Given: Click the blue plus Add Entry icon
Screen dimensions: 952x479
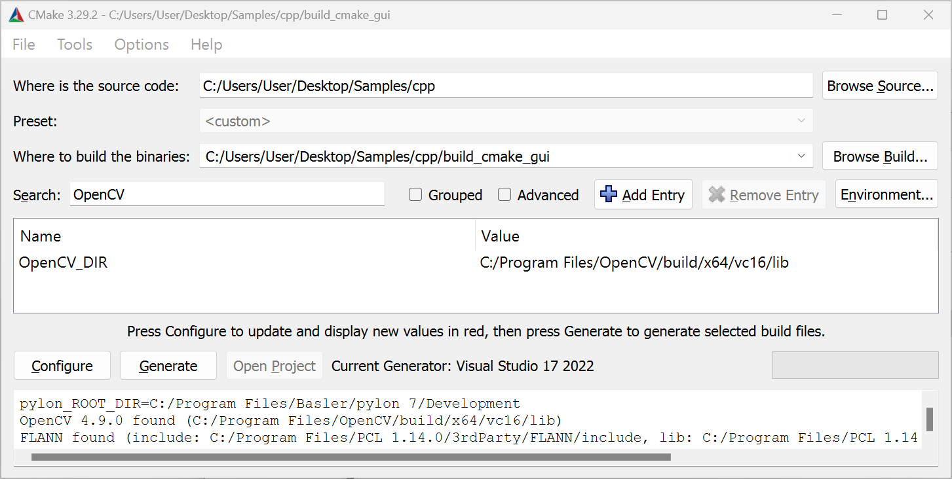Looking at the screenshot, I should [608, 195].
